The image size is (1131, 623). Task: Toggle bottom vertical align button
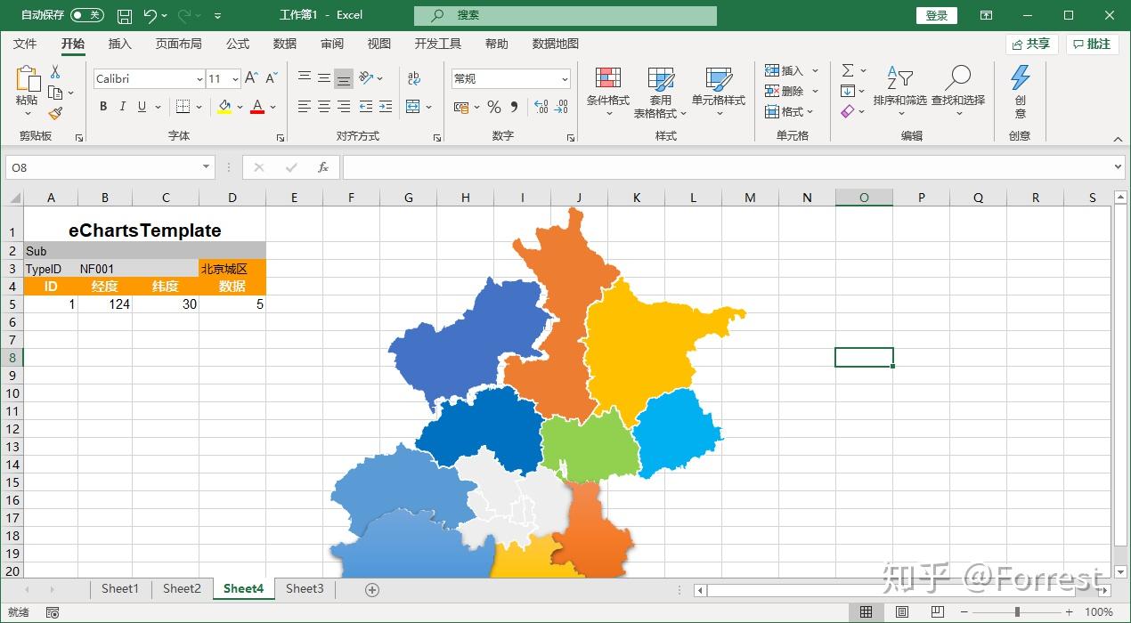click(344, 78)
